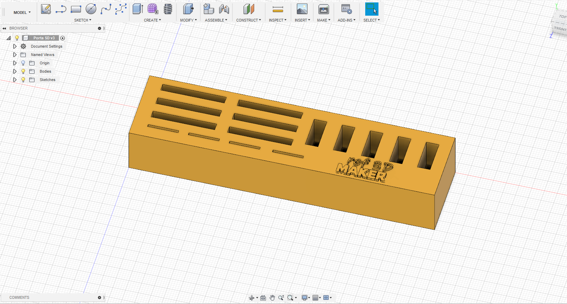Open the ADD-INS menu
This screenshot has height=304, width=567.
[346, 20]
